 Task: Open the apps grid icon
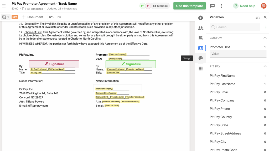click(200, 68)
